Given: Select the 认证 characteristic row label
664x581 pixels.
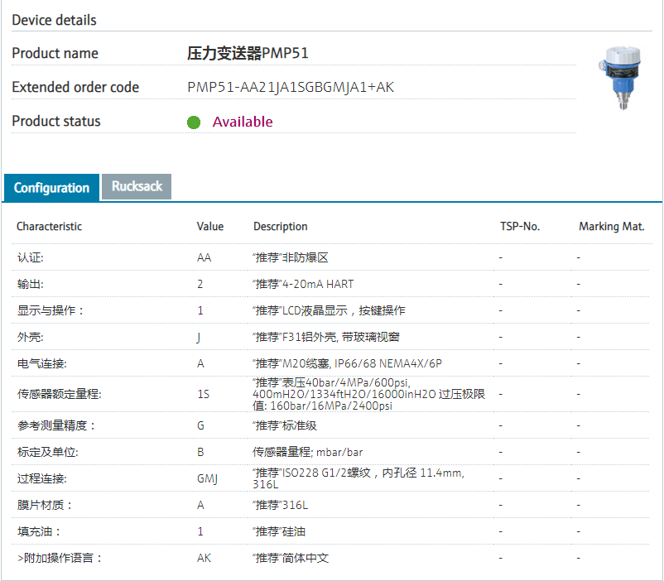Looking at the screenshot, I should coord(31,257).
